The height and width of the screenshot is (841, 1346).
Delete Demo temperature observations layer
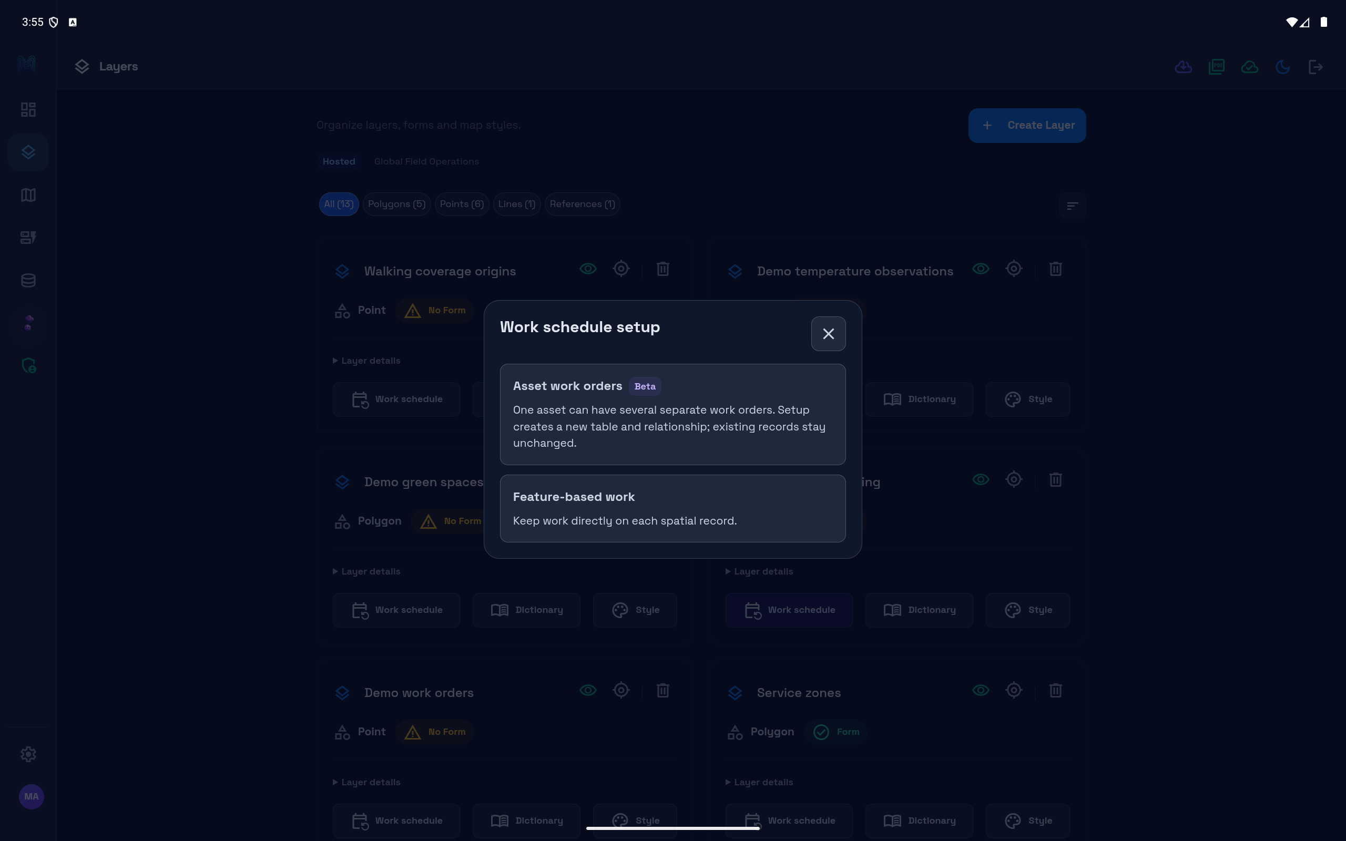coord(1056,269)
